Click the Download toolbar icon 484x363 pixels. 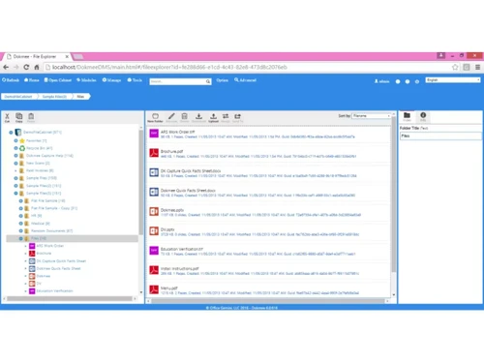[x=198, y=117]
